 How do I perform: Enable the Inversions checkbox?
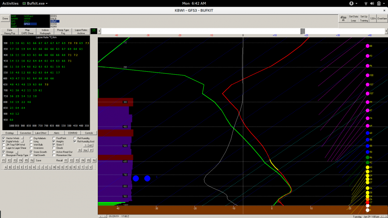point(31,148)
